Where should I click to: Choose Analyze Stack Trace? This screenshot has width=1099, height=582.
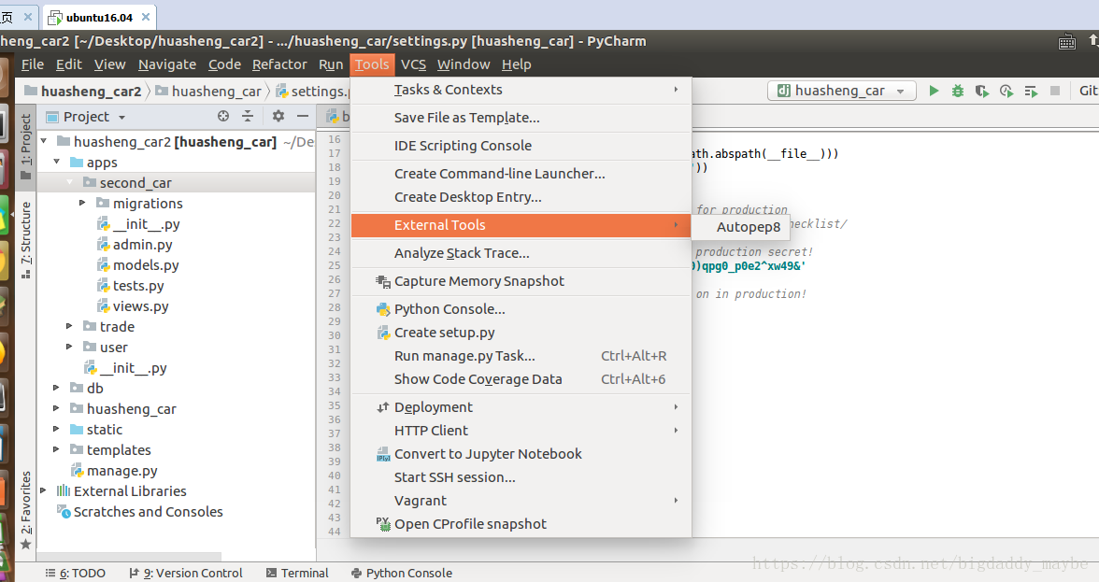[x=521, y=253]
